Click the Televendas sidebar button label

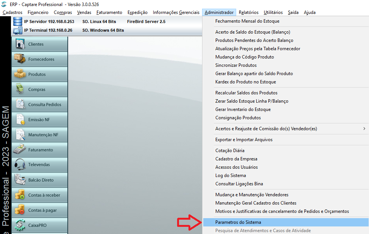[39, 165]
